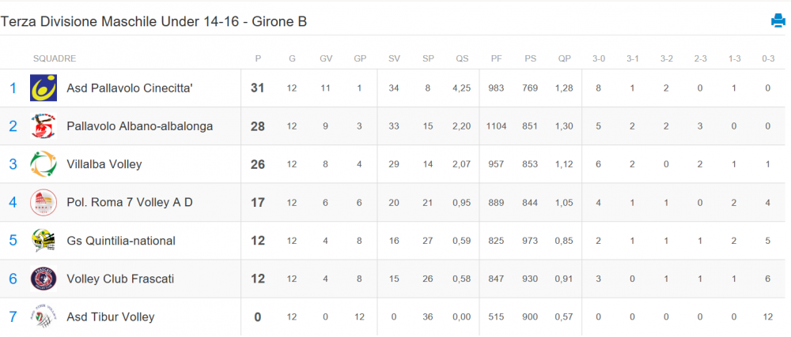Click the 3-0 column header
This screenshot has width=791, height=337.
[x=599, y=58]
